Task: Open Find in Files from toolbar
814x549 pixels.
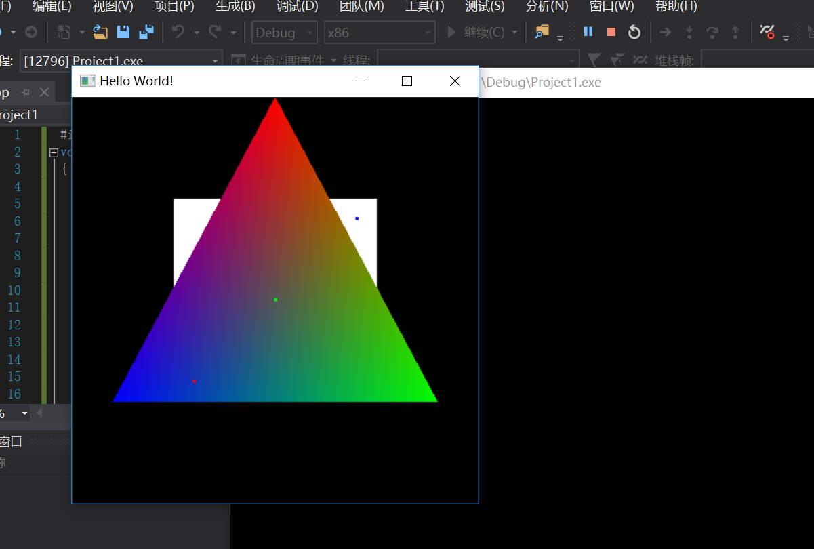Action: pos(542,32)
